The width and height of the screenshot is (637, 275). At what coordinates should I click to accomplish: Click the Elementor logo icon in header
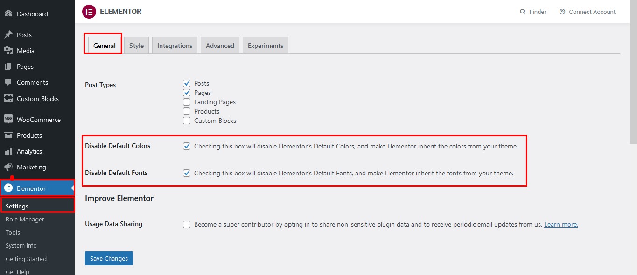click(89, 12)
